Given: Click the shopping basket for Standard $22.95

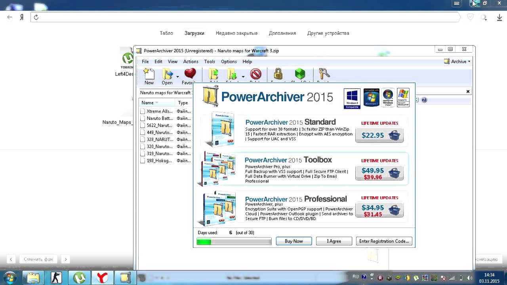Looking at the screenshot, I should [x=394, y=135].
